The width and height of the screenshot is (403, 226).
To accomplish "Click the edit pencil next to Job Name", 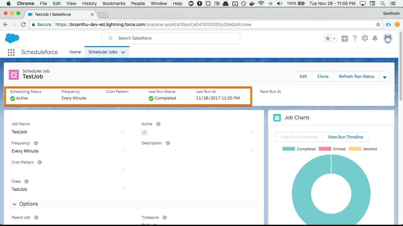I will pyautogui.click(x=123, y=132).
